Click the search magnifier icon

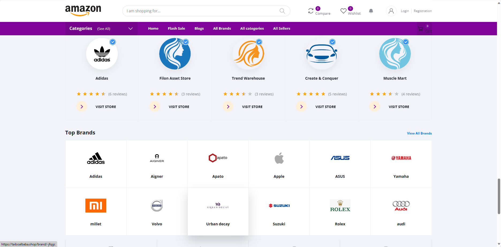pos(282,11)
